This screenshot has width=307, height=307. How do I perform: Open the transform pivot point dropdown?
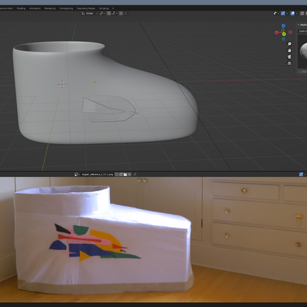102,14
